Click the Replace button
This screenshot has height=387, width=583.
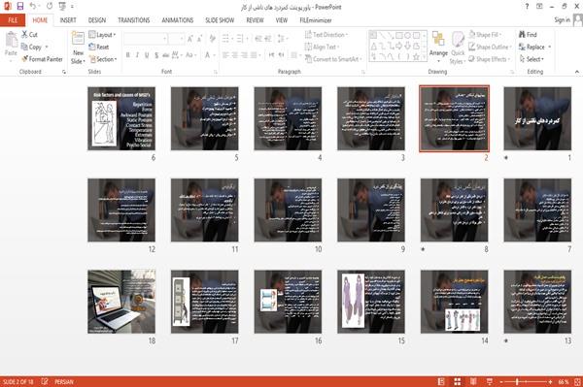534,47
